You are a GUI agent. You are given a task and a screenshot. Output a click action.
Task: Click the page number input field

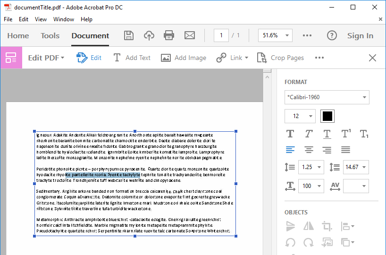(x=221, y=35)
